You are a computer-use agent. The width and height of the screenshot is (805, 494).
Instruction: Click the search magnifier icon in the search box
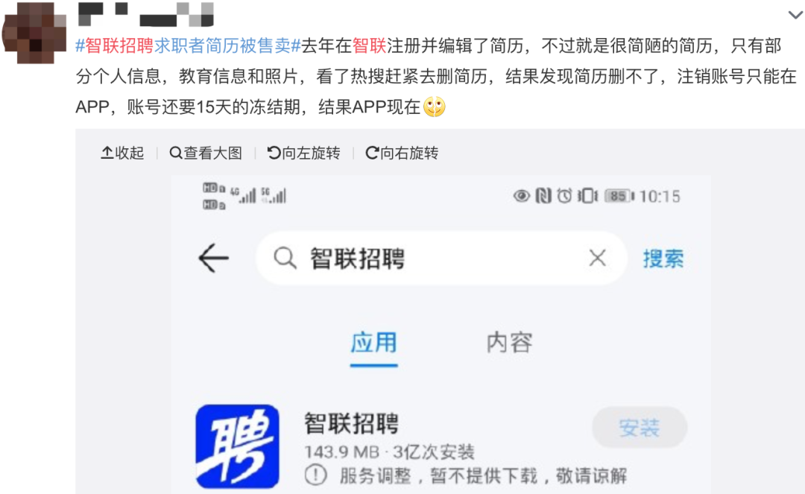[285, 258]
